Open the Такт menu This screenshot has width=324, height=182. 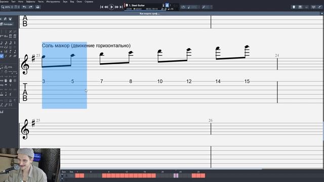click(x=13, y=2)
